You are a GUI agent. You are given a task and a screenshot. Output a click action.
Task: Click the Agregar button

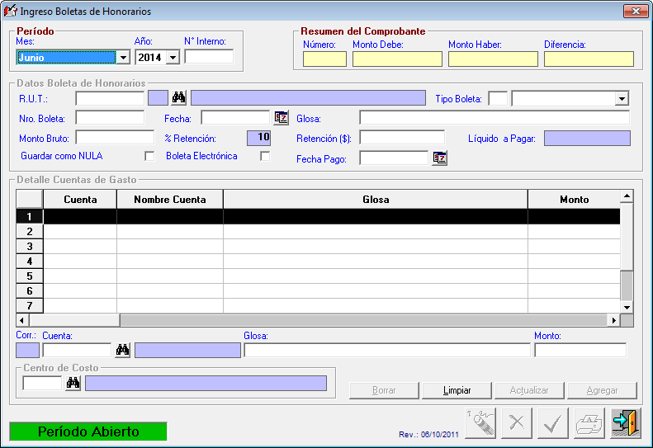602,390
